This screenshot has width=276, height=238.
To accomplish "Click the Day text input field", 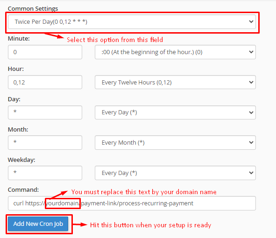I will [x=45, y=112].
